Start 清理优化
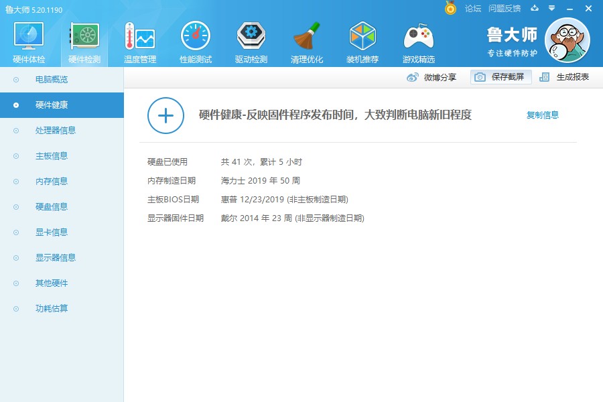603x402 pixels. (x=306, y=40)
